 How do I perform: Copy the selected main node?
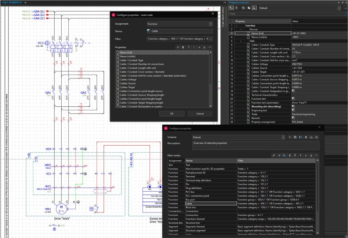point(284,155)
